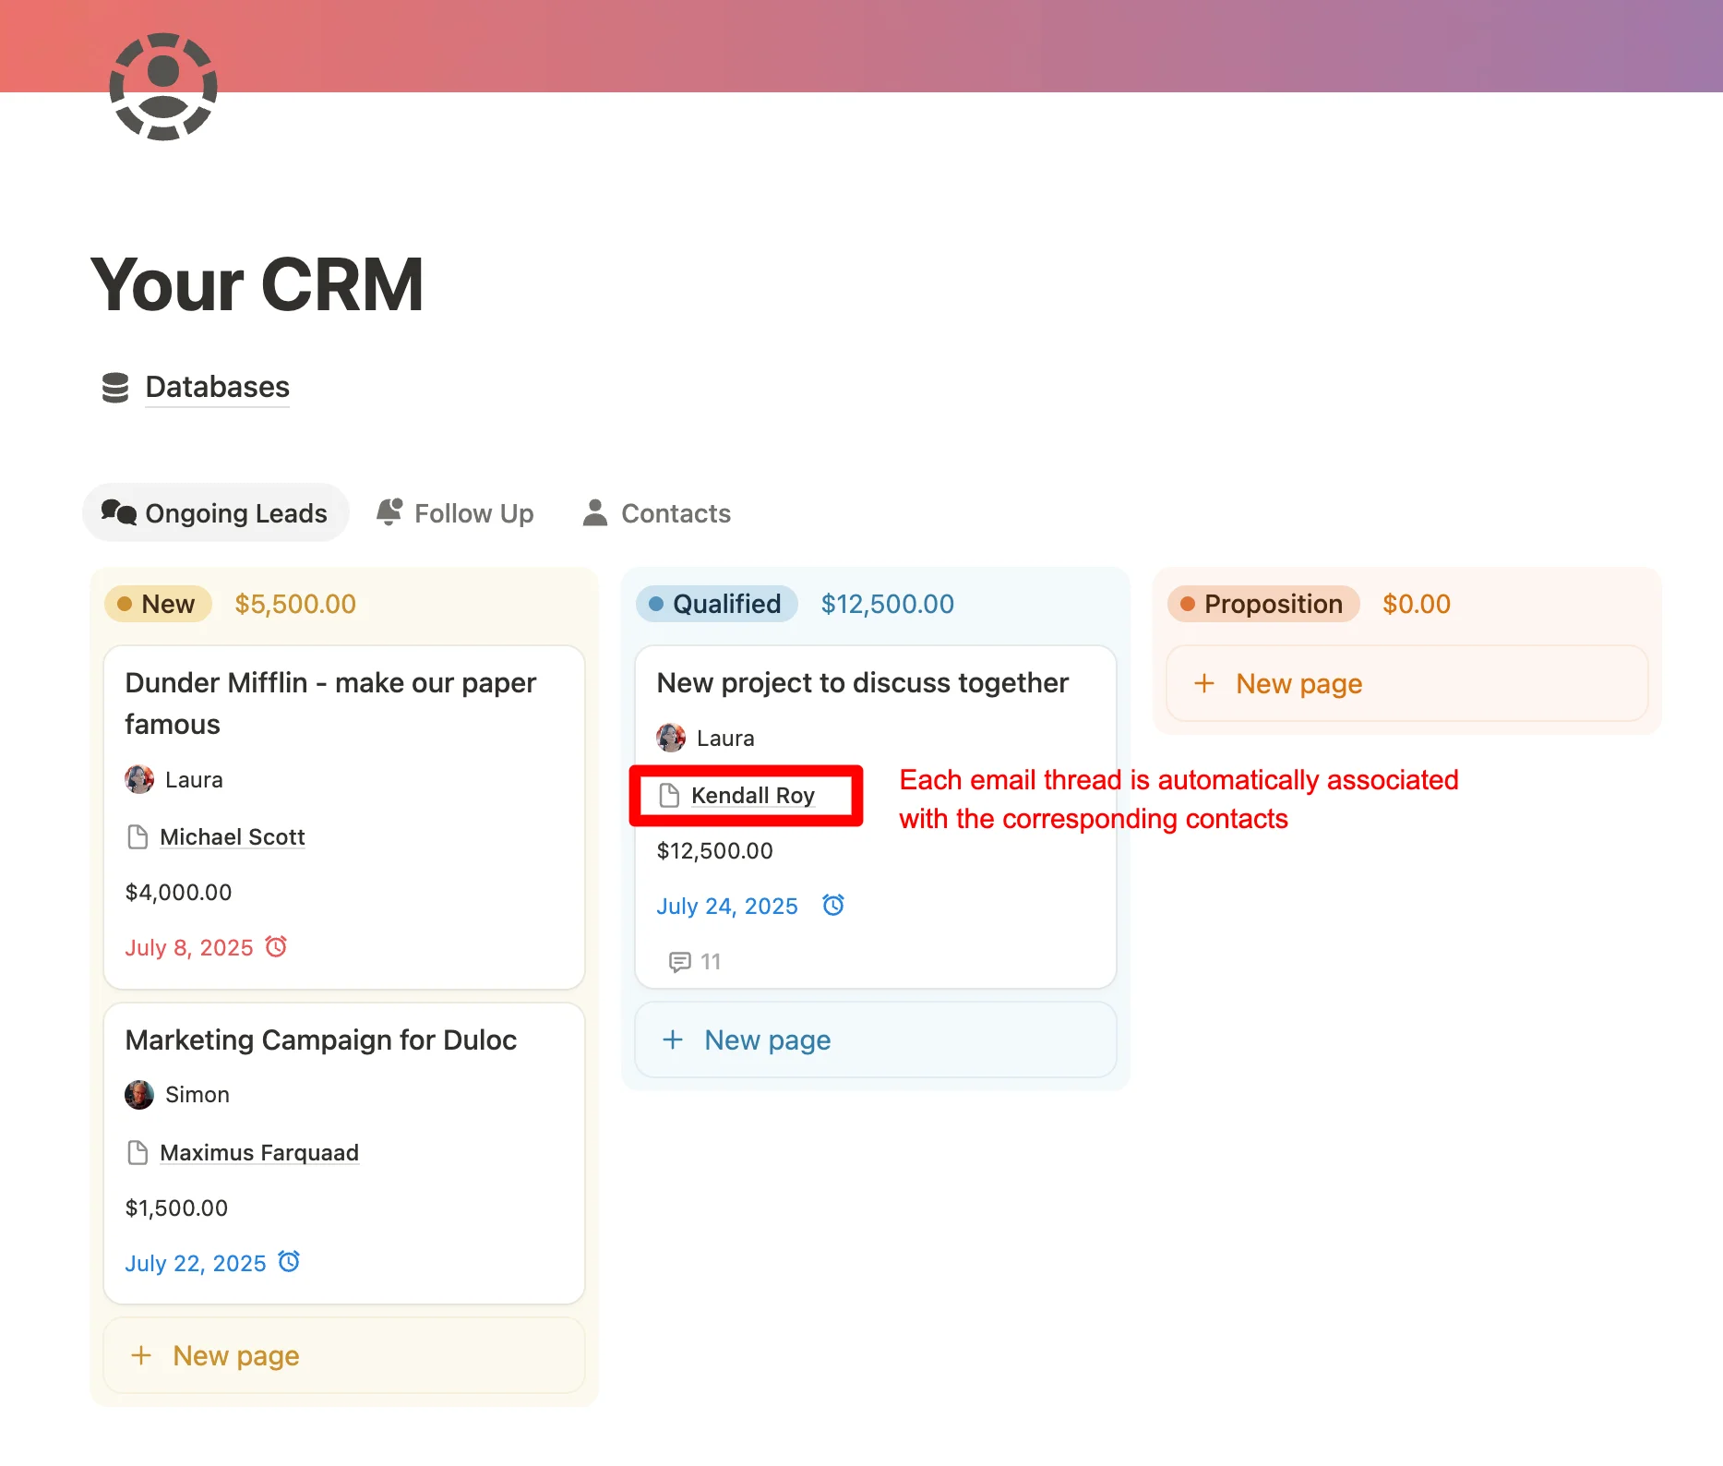Click the Qualified status tag
Viewport: 1723px width, 1466px height.
pos(716,604)
